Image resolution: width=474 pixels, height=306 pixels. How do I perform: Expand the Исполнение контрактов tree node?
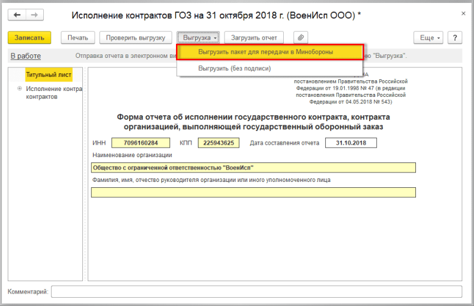(x=20, y=89)
